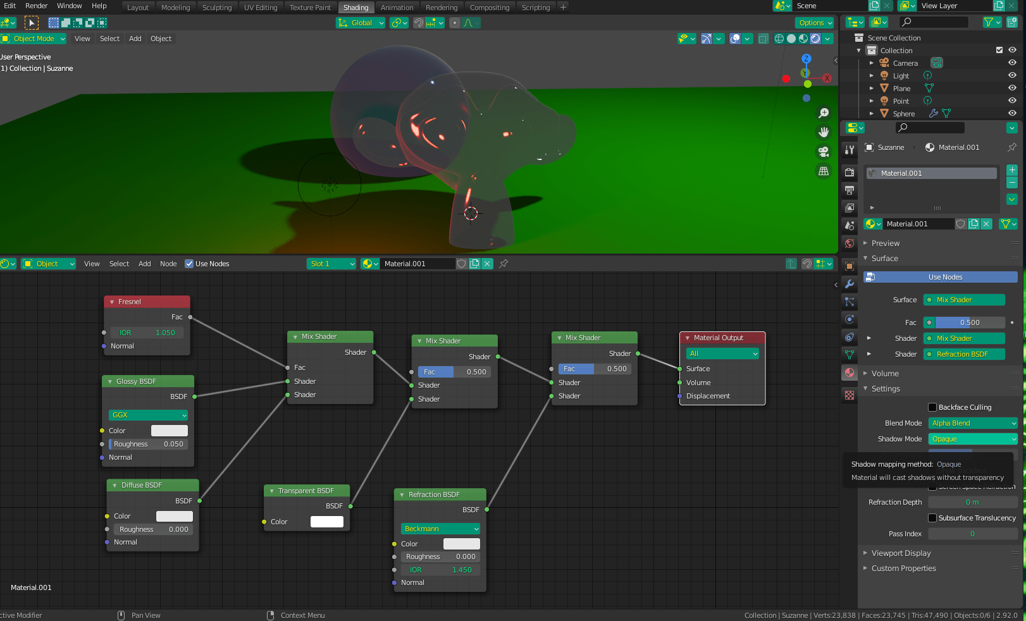Open the Blend Mode dropdown showing Alpha Blend

[x=972, y=423]
